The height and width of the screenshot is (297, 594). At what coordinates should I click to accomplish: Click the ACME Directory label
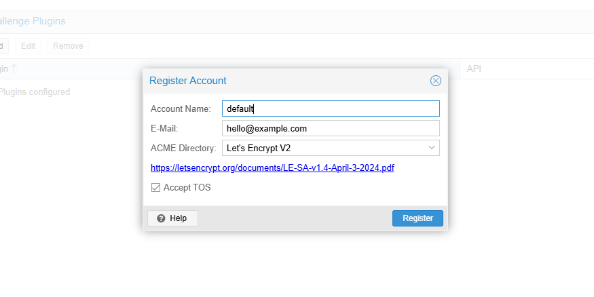[x=183, y=148]
